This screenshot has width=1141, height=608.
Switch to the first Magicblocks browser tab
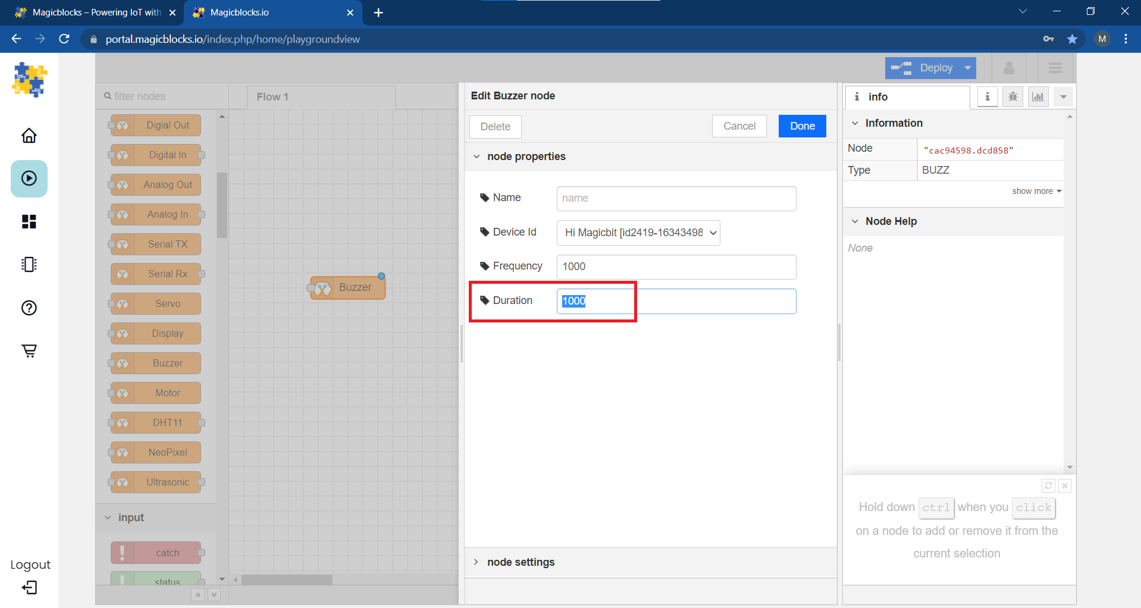[x=95, y=12]
